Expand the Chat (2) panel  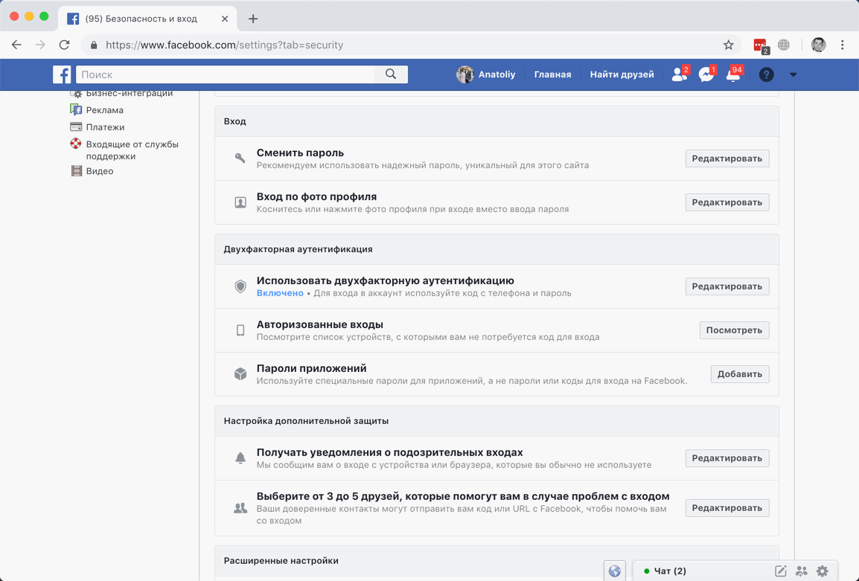pos(670,571)
